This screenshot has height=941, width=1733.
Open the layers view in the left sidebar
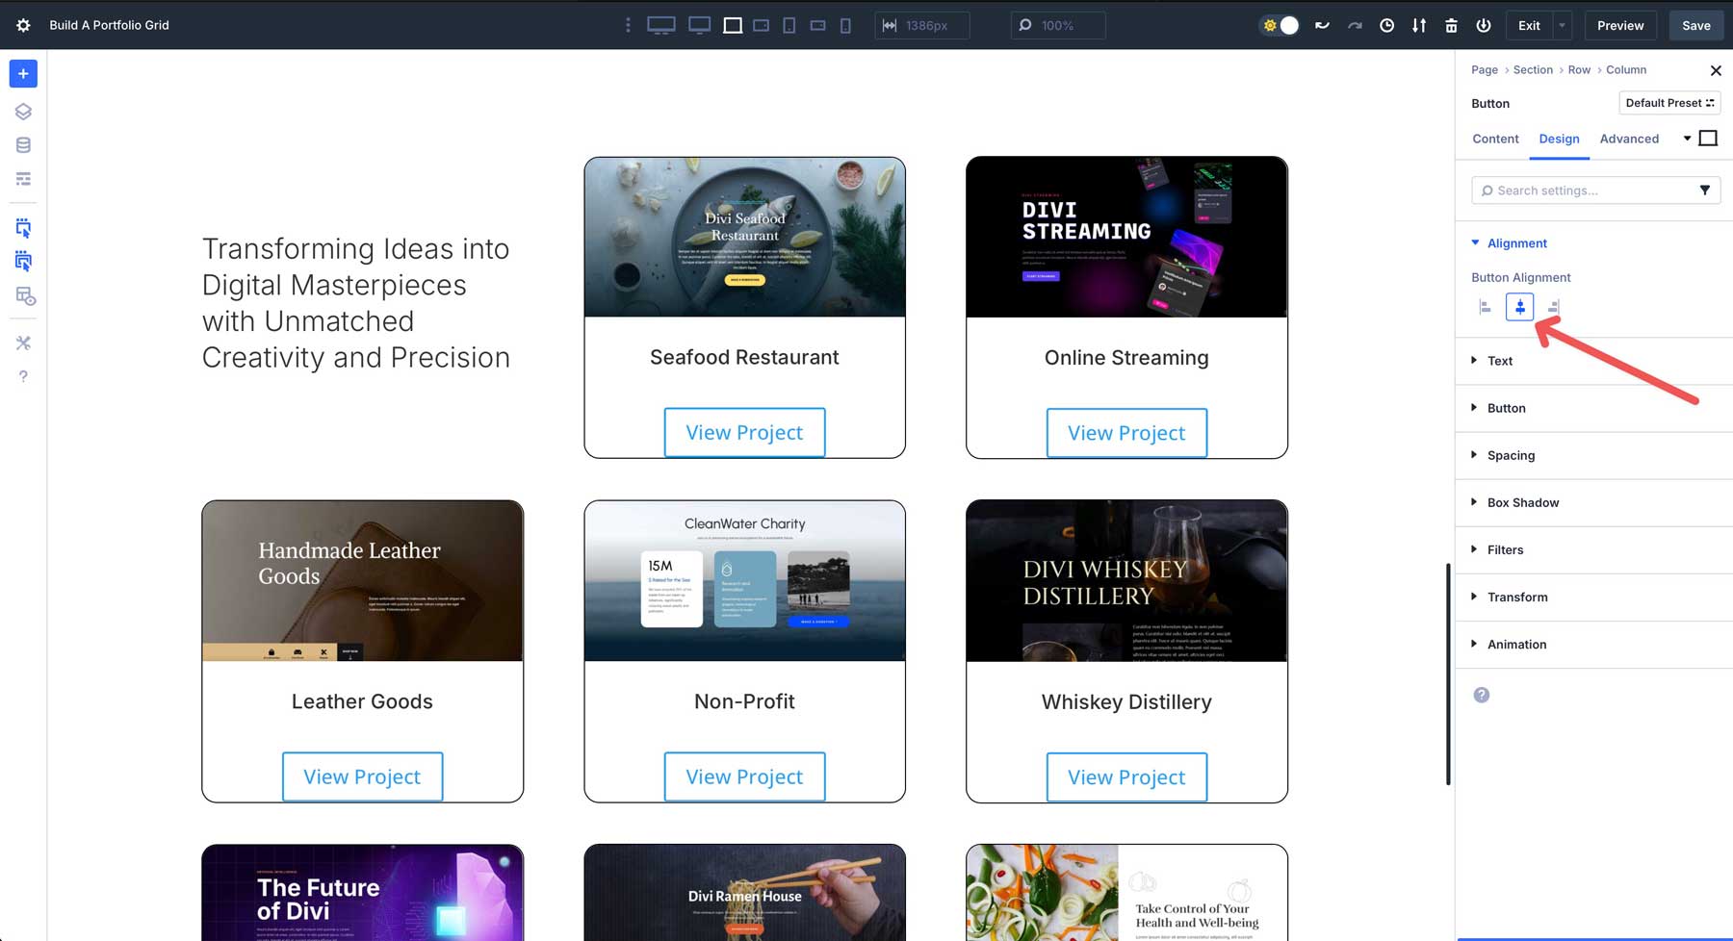(x=23, y=111)
